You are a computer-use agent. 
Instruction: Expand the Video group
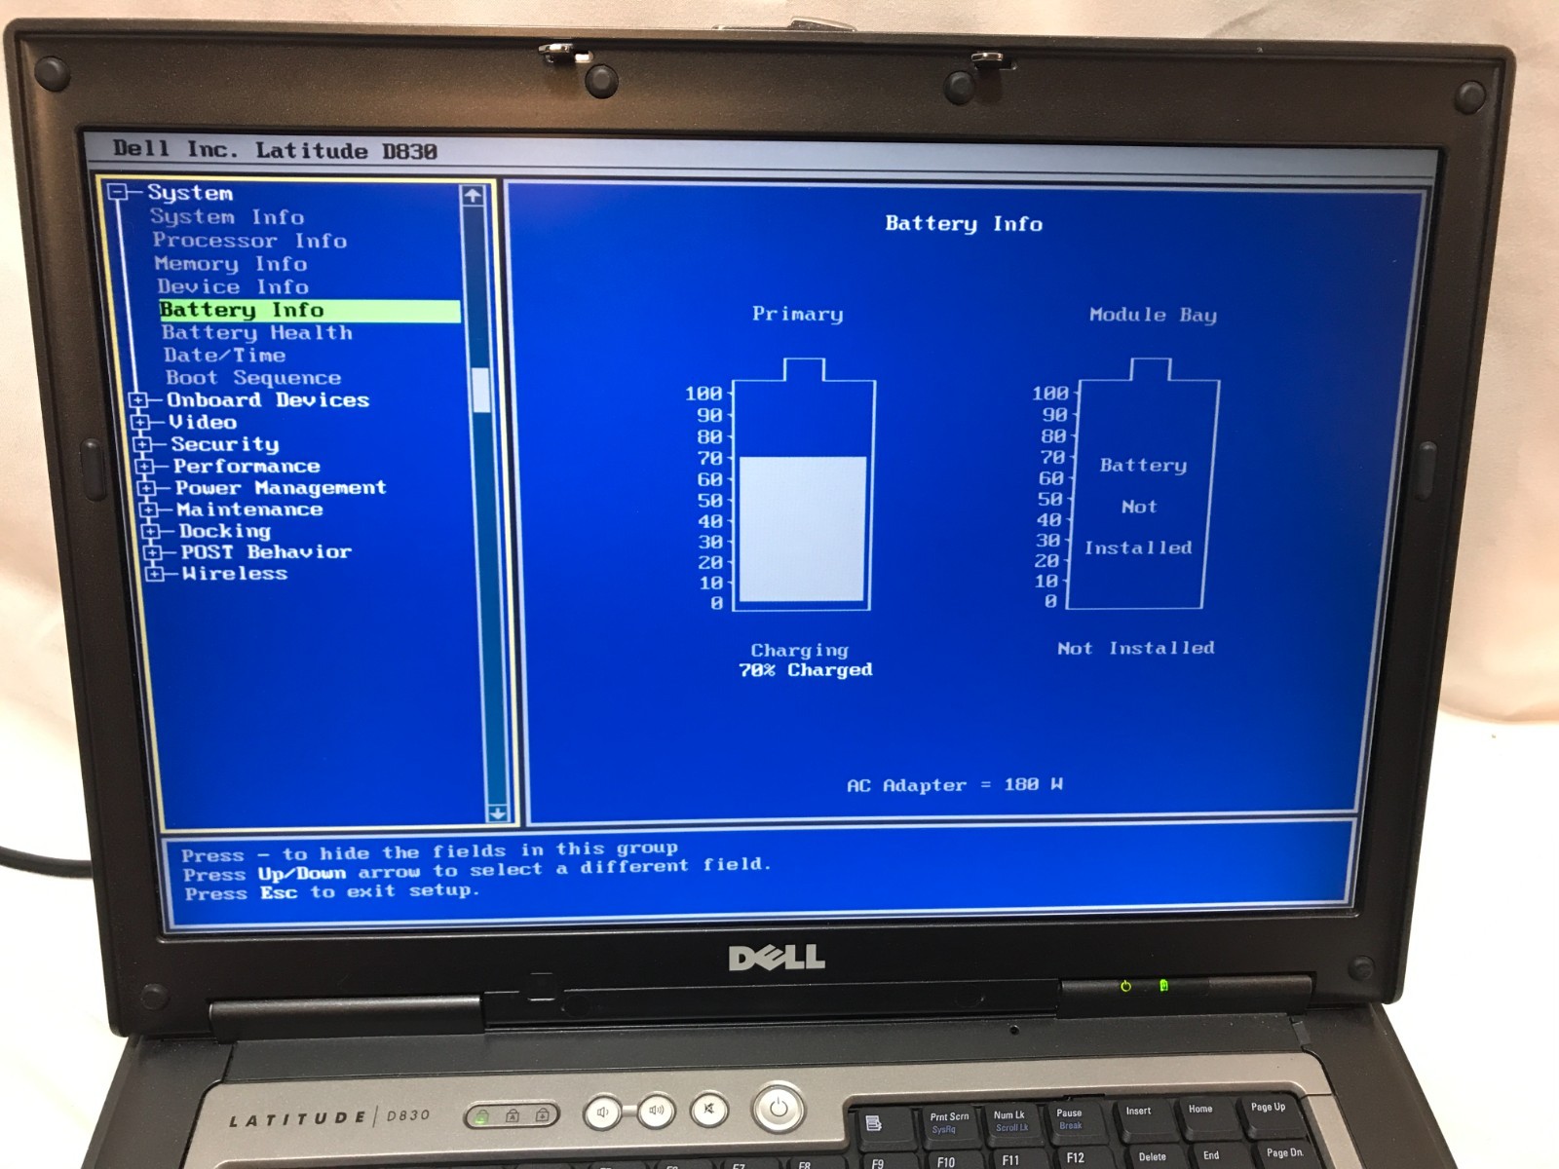point(140,423)
